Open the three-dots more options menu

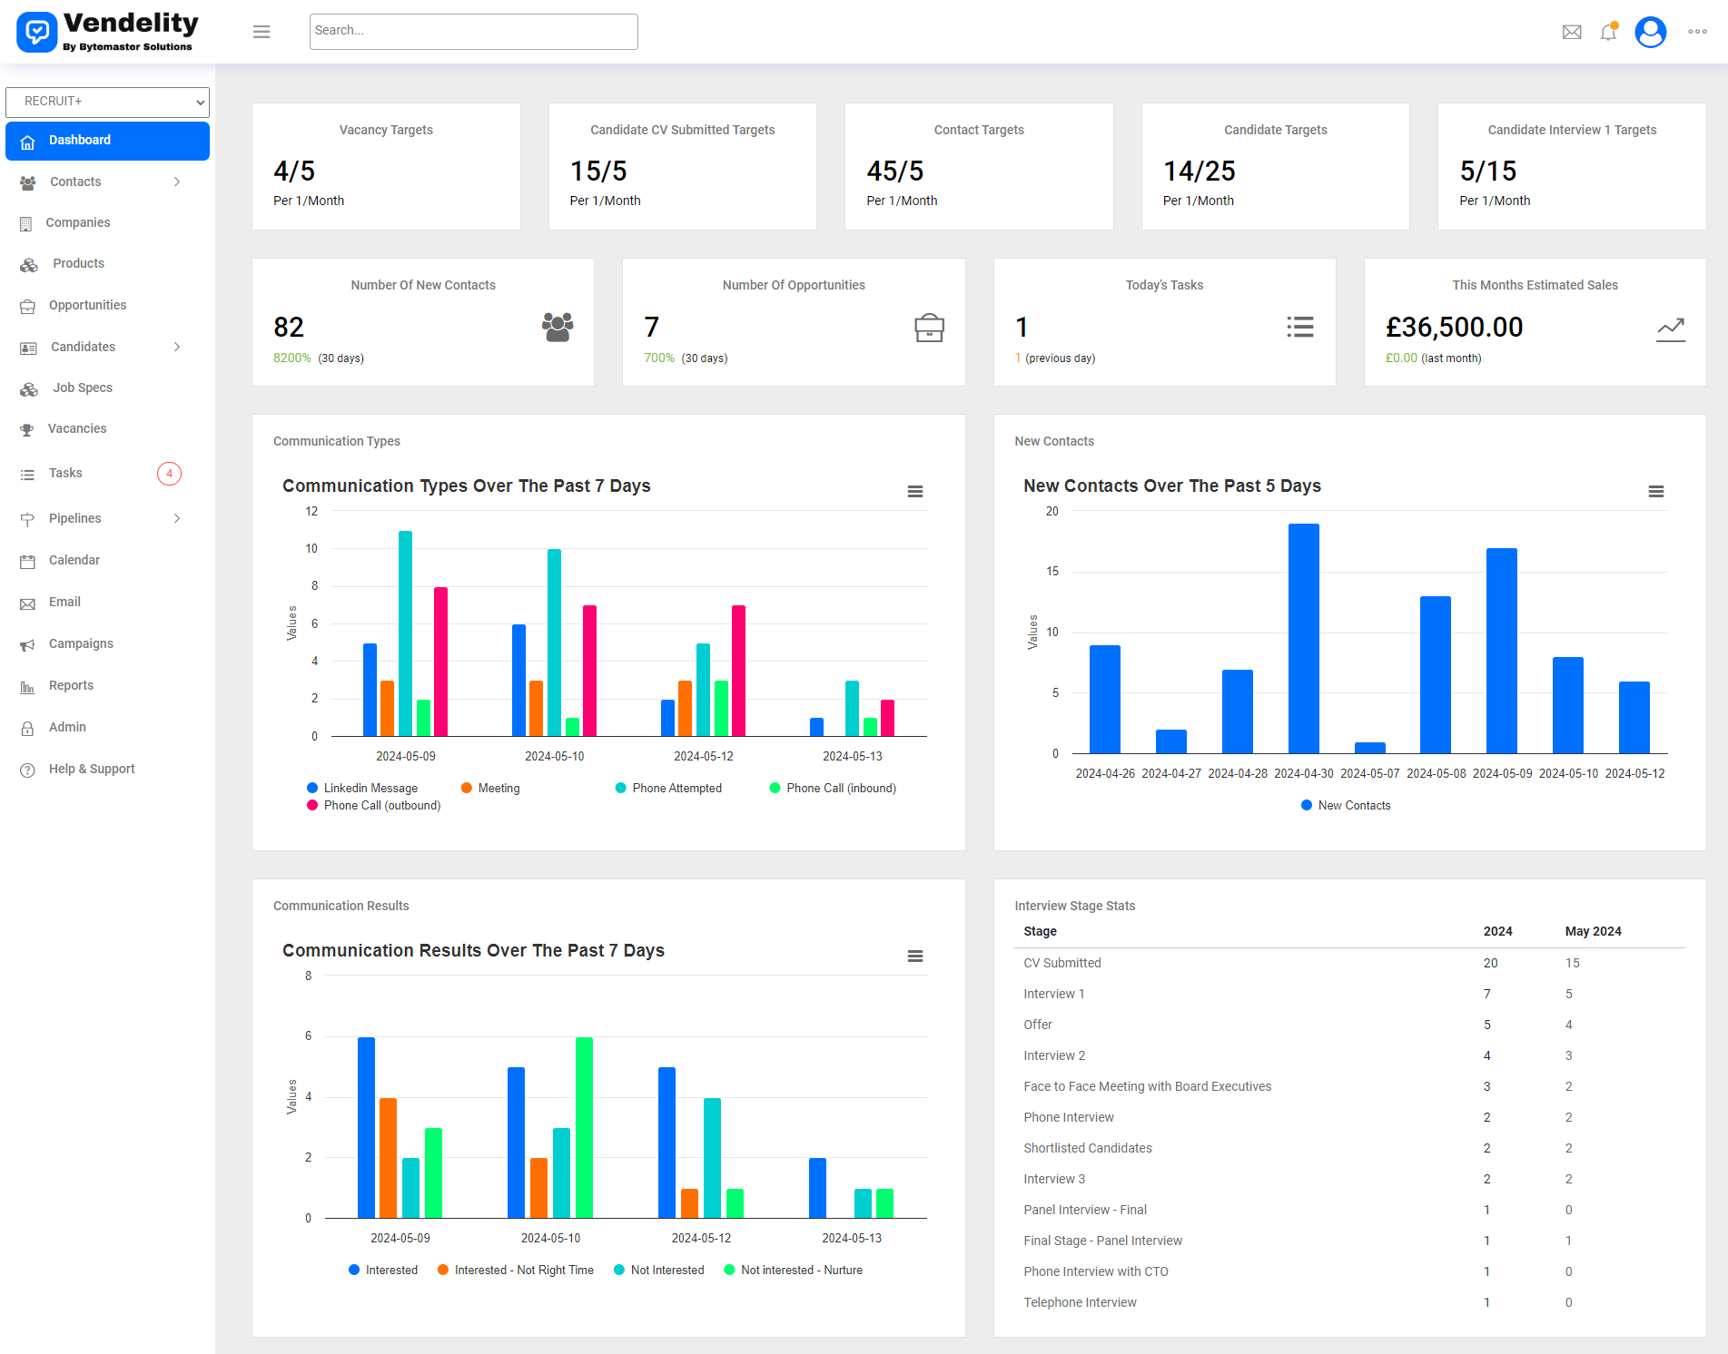pyautogui.click(x=1697, y=32)
